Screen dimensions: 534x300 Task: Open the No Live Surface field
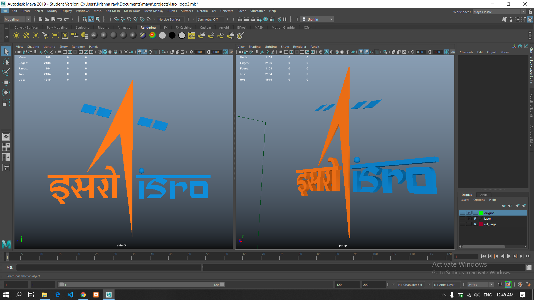[171, 19]
